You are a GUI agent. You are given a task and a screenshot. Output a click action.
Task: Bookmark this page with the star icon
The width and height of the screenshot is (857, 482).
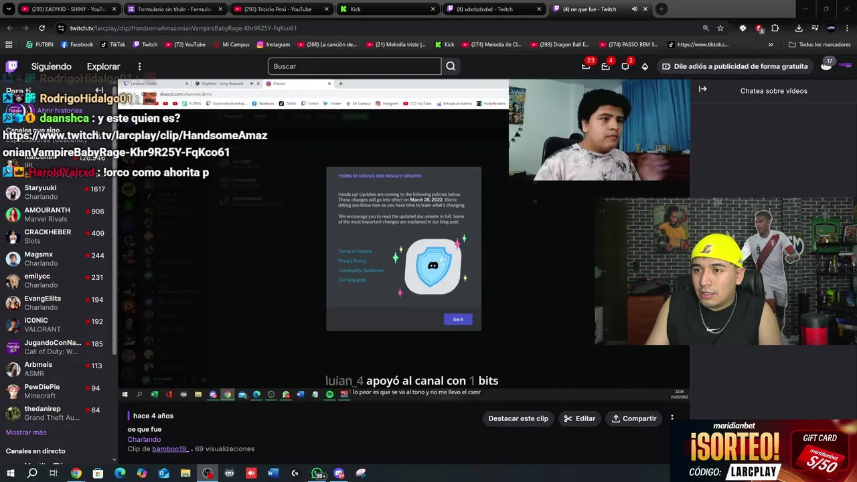click(720, 28)
